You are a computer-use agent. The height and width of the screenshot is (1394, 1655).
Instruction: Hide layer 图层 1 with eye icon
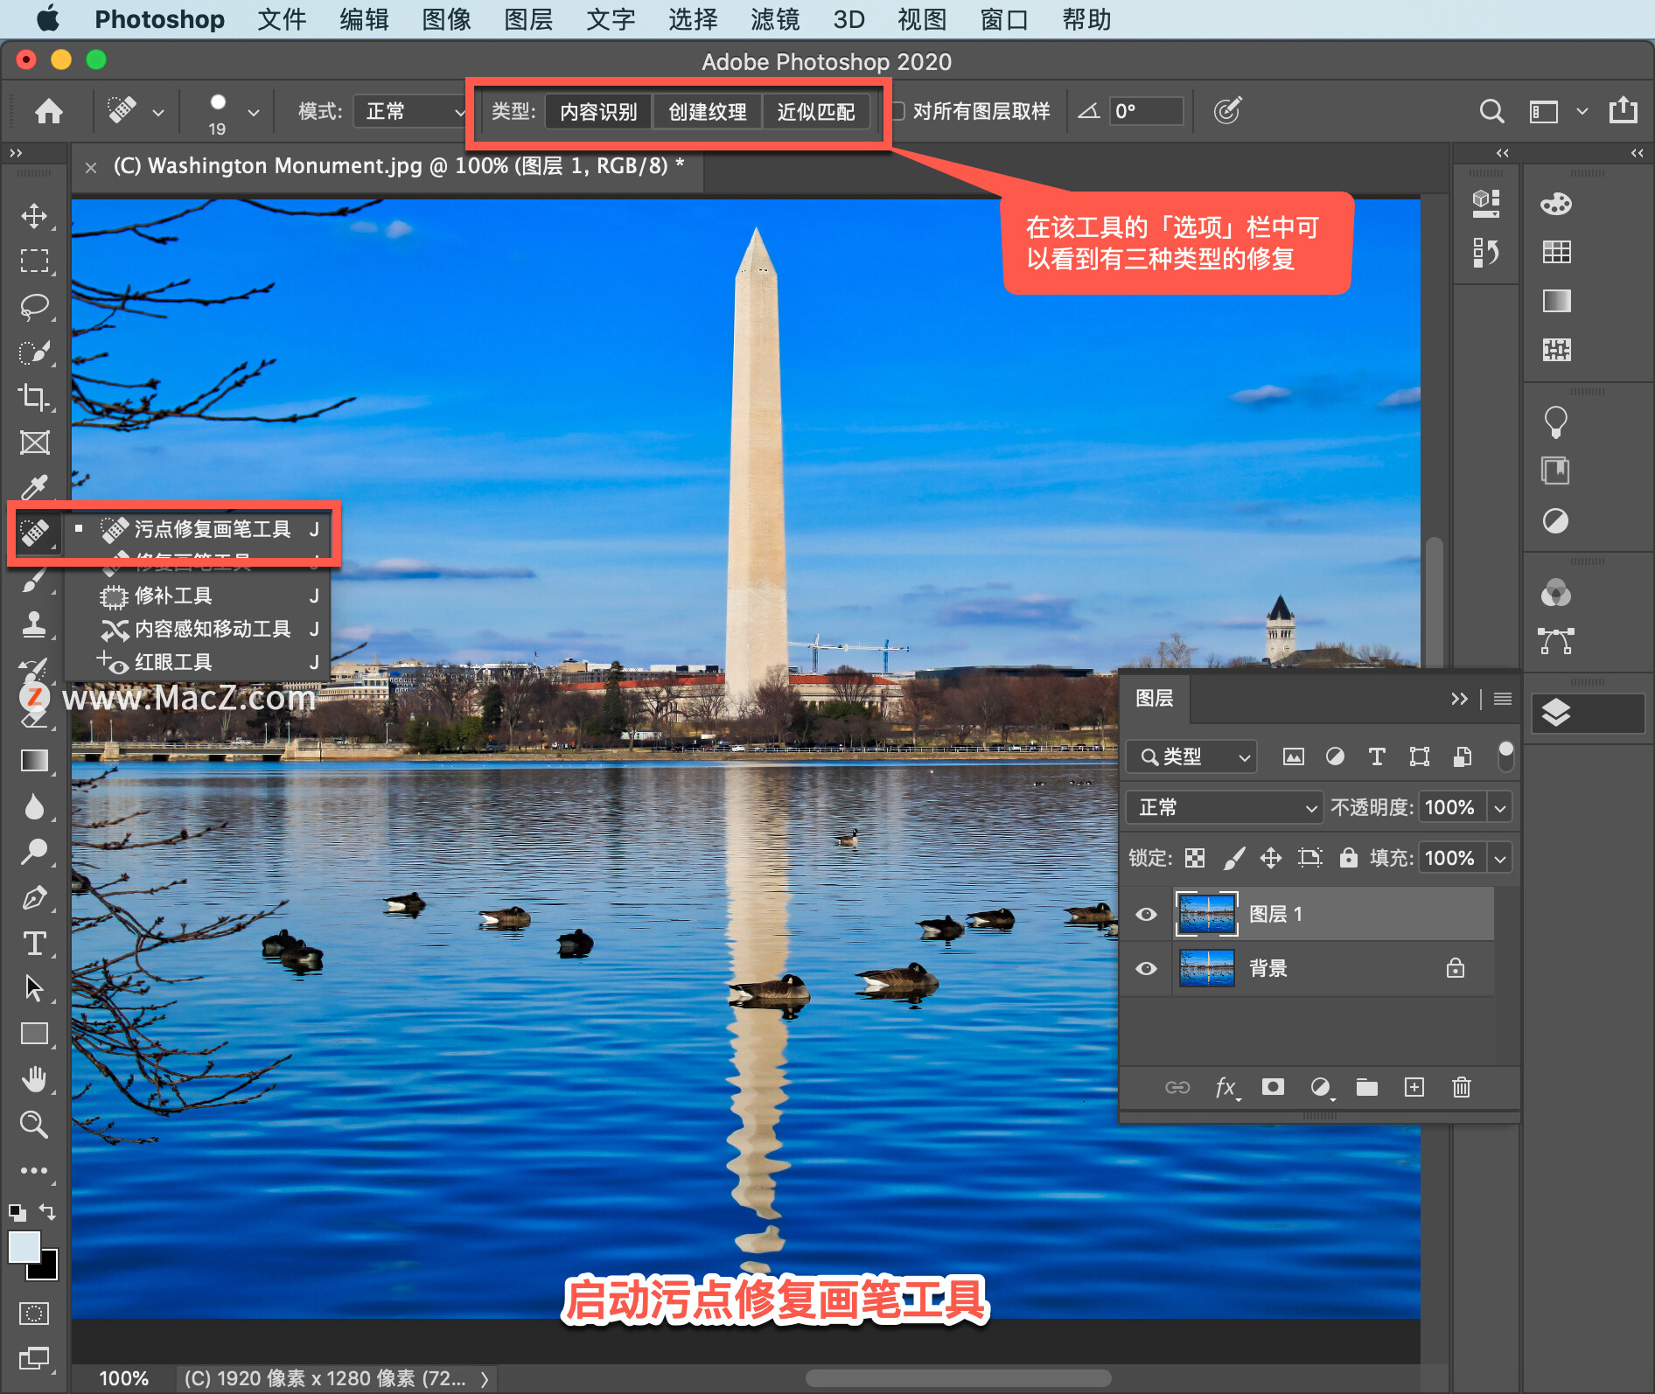(x=1146, y=914)
